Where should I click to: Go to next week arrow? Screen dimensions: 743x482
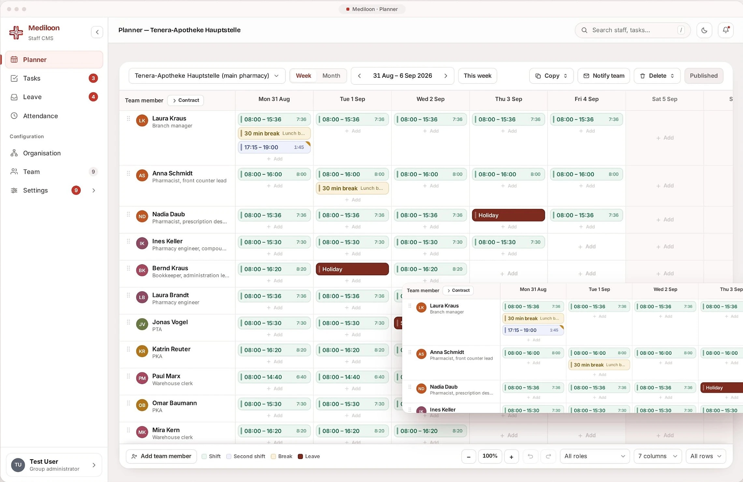pyautogui.click(x=446, y=76)
